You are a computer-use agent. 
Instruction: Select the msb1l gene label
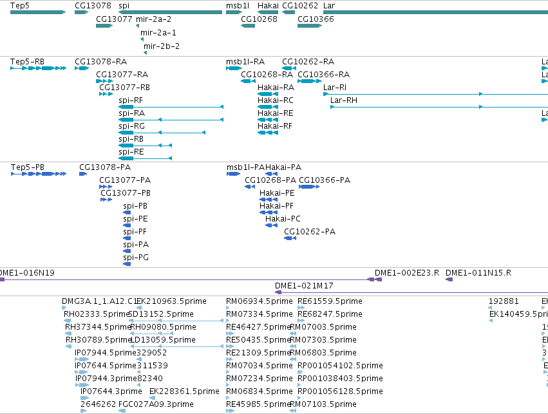tap(238, 6)
